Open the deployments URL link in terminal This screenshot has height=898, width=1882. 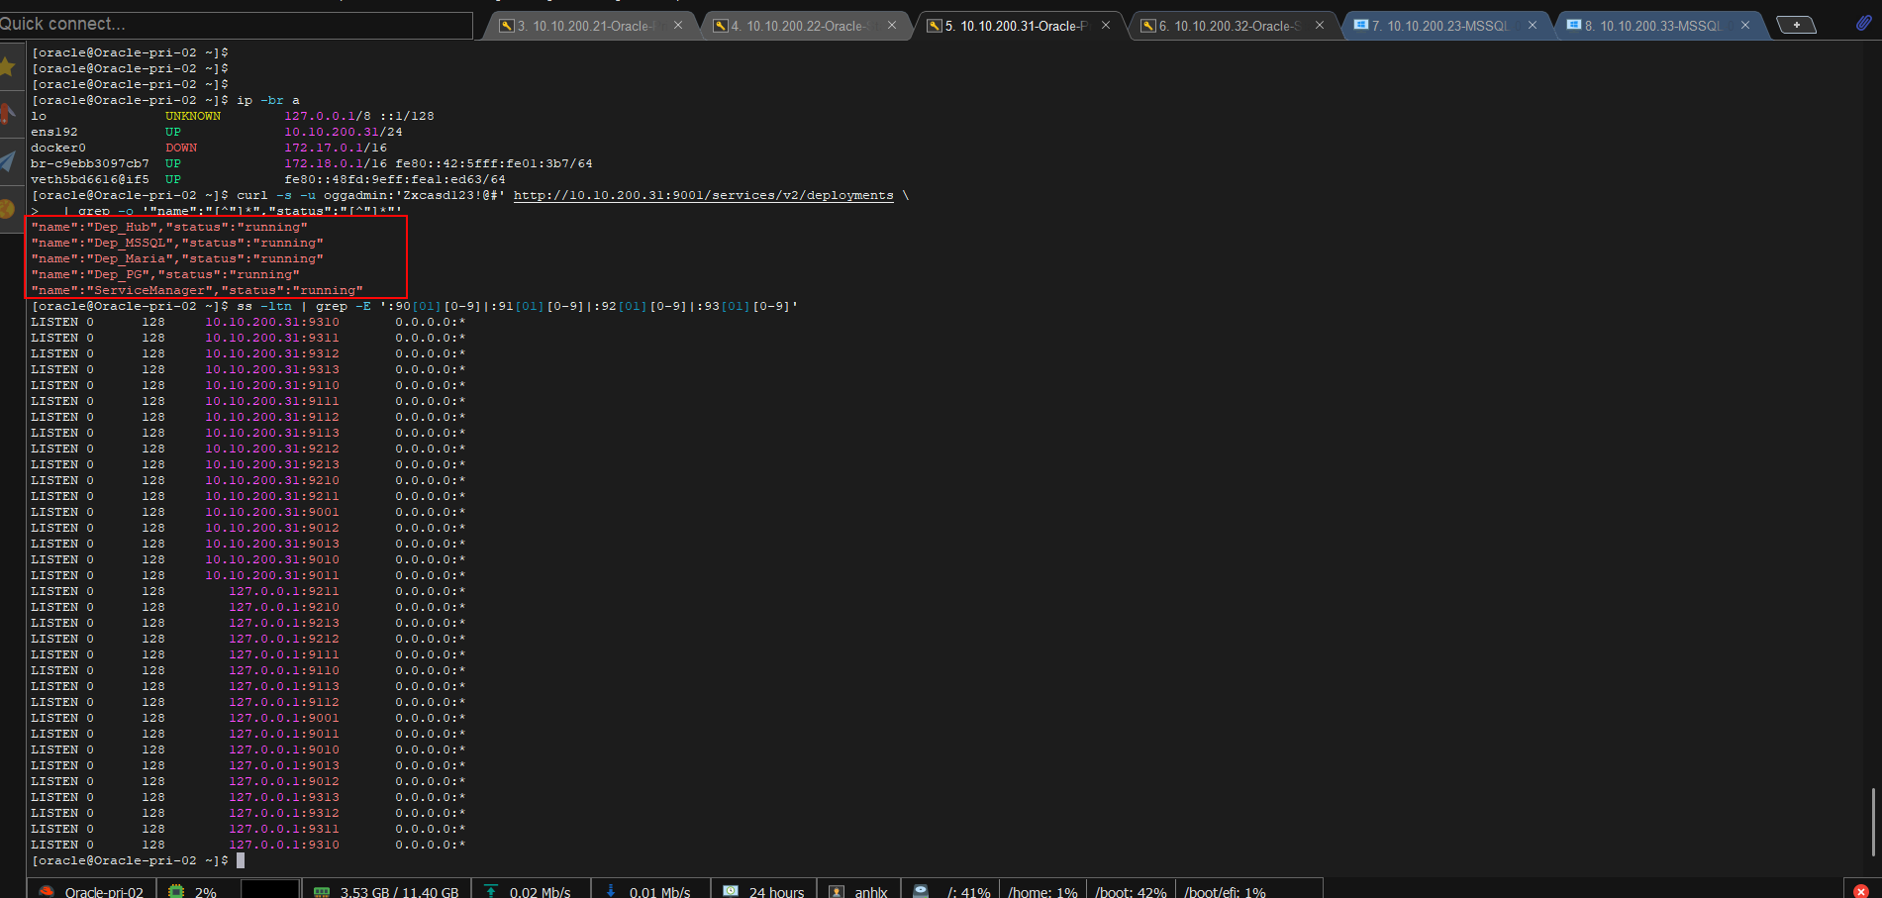click(x=703, y=195)
